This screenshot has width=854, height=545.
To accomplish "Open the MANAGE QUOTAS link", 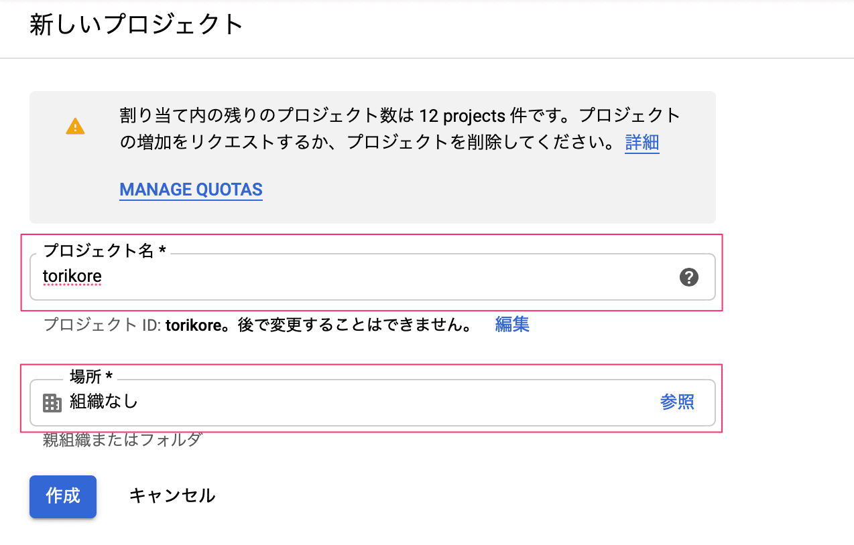I will [190, 189].
